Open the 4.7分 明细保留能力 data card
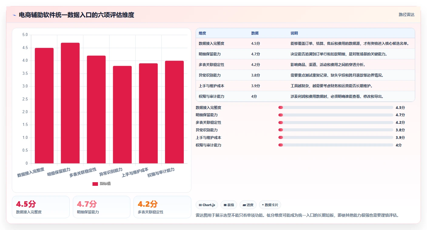427x230 pixels. (x=102, y=207)
